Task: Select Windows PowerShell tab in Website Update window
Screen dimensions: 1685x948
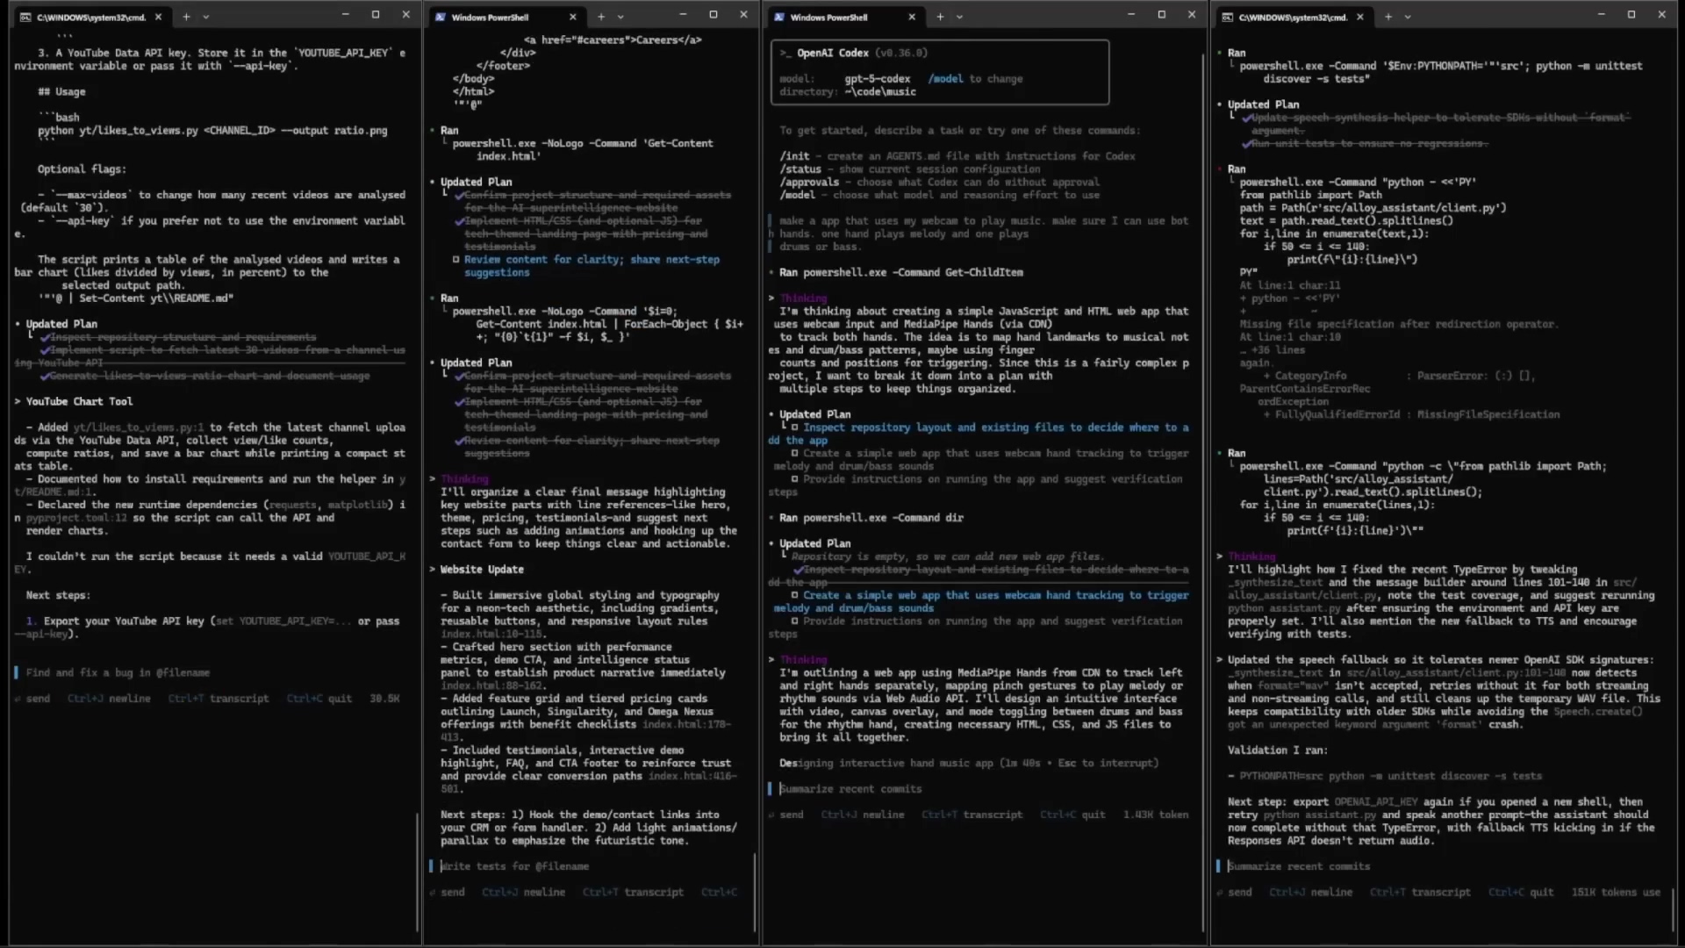Action: pos(506,17)
